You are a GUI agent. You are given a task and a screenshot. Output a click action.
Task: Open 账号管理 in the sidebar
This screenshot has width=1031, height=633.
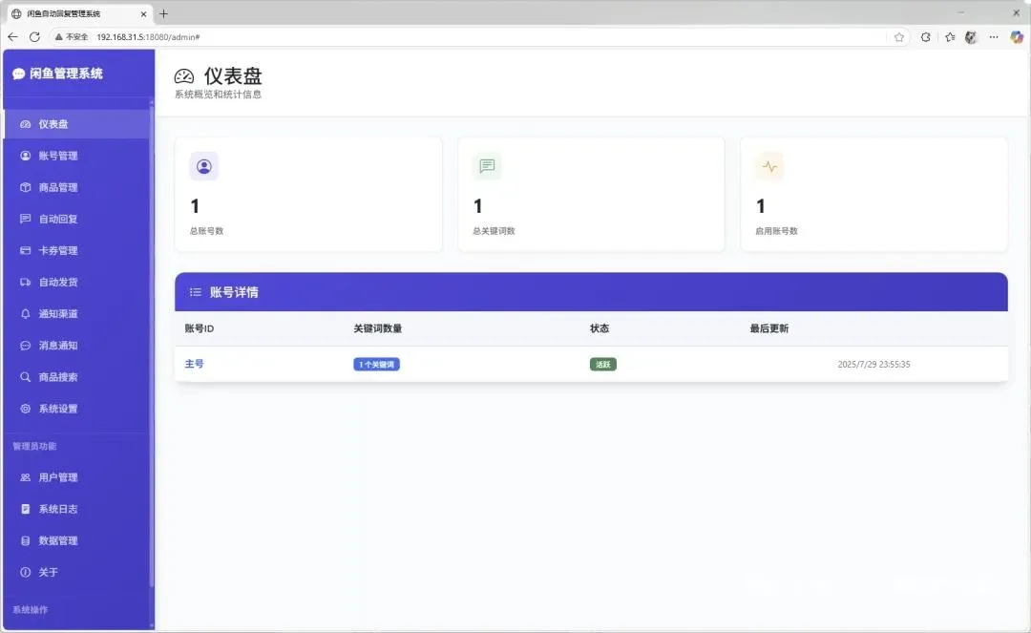pos(77,156)
